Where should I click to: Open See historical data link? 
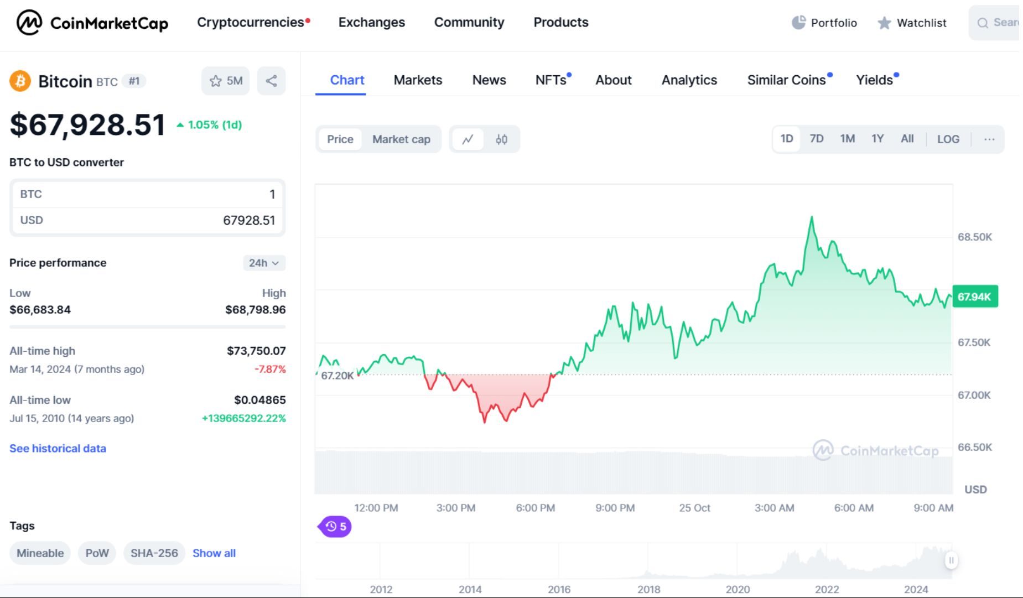[58, 448]
